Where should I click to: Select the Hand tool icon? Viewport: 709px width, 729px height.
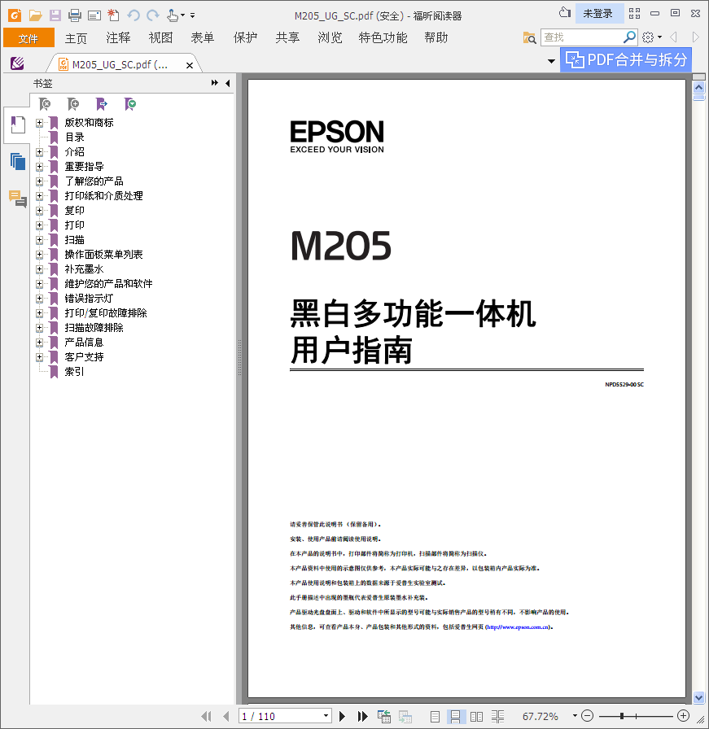173,15
